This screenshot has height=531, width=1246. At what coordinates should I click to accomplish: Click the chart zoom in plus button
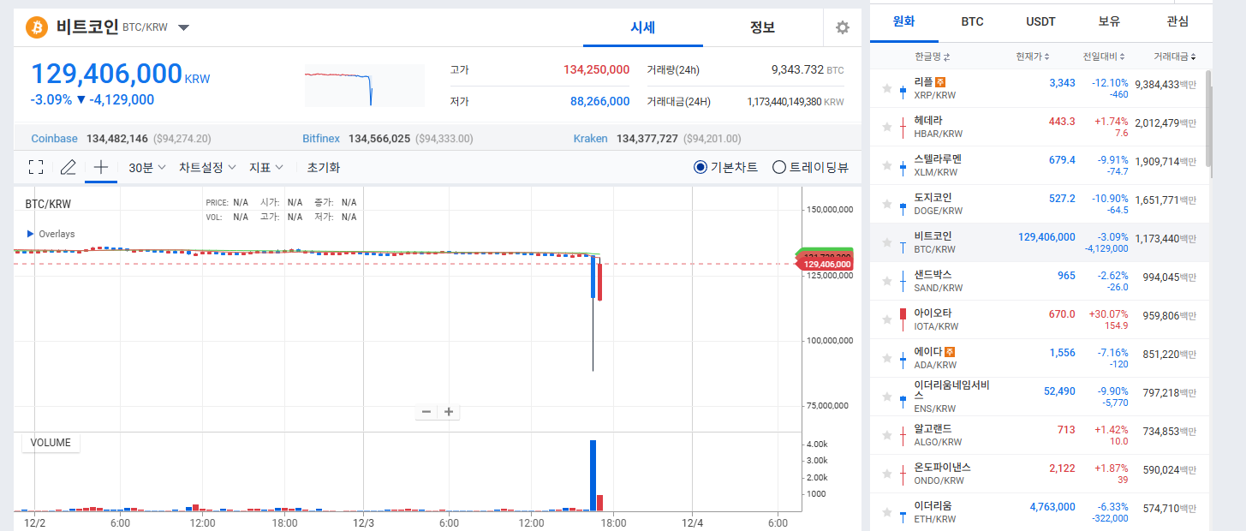pos(448,412)
